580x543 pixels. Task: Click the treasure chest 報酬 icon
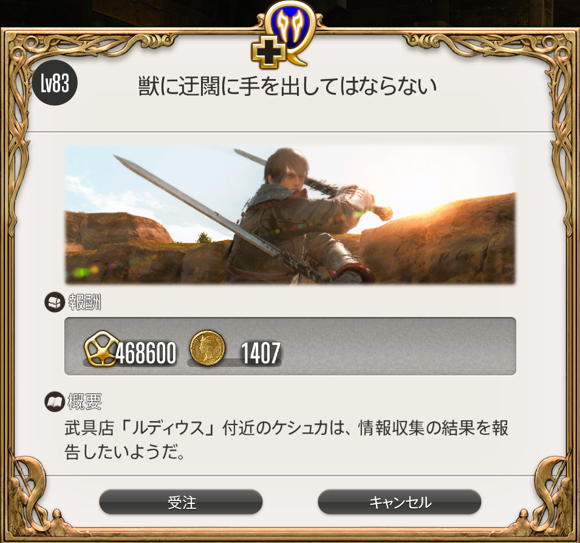point(55,302)
